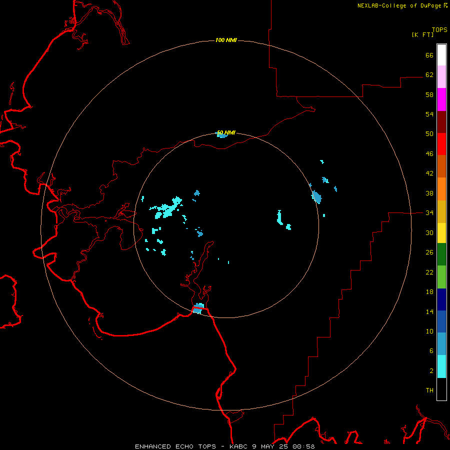Click the black TH threshold swatch
Viewport: 450px width, 450px height.
(x=441, y=389)
